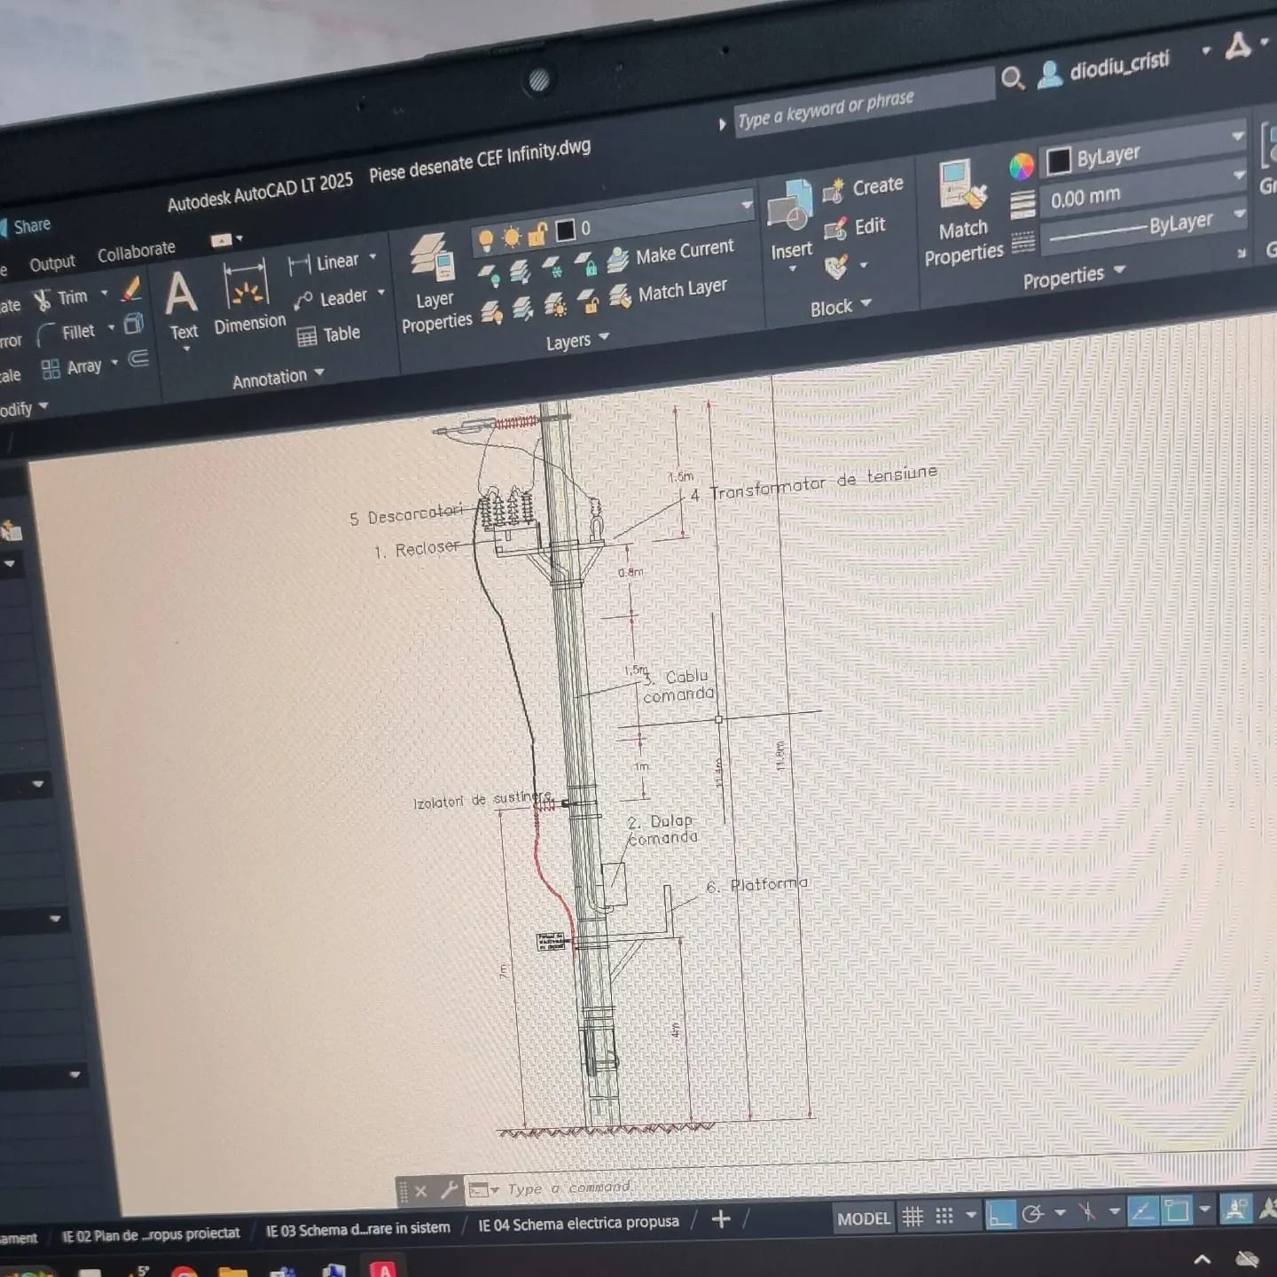Open dropdown next to user diodiu_cristi
Screen dimensions: 1277x1277
pos(1205,51)
